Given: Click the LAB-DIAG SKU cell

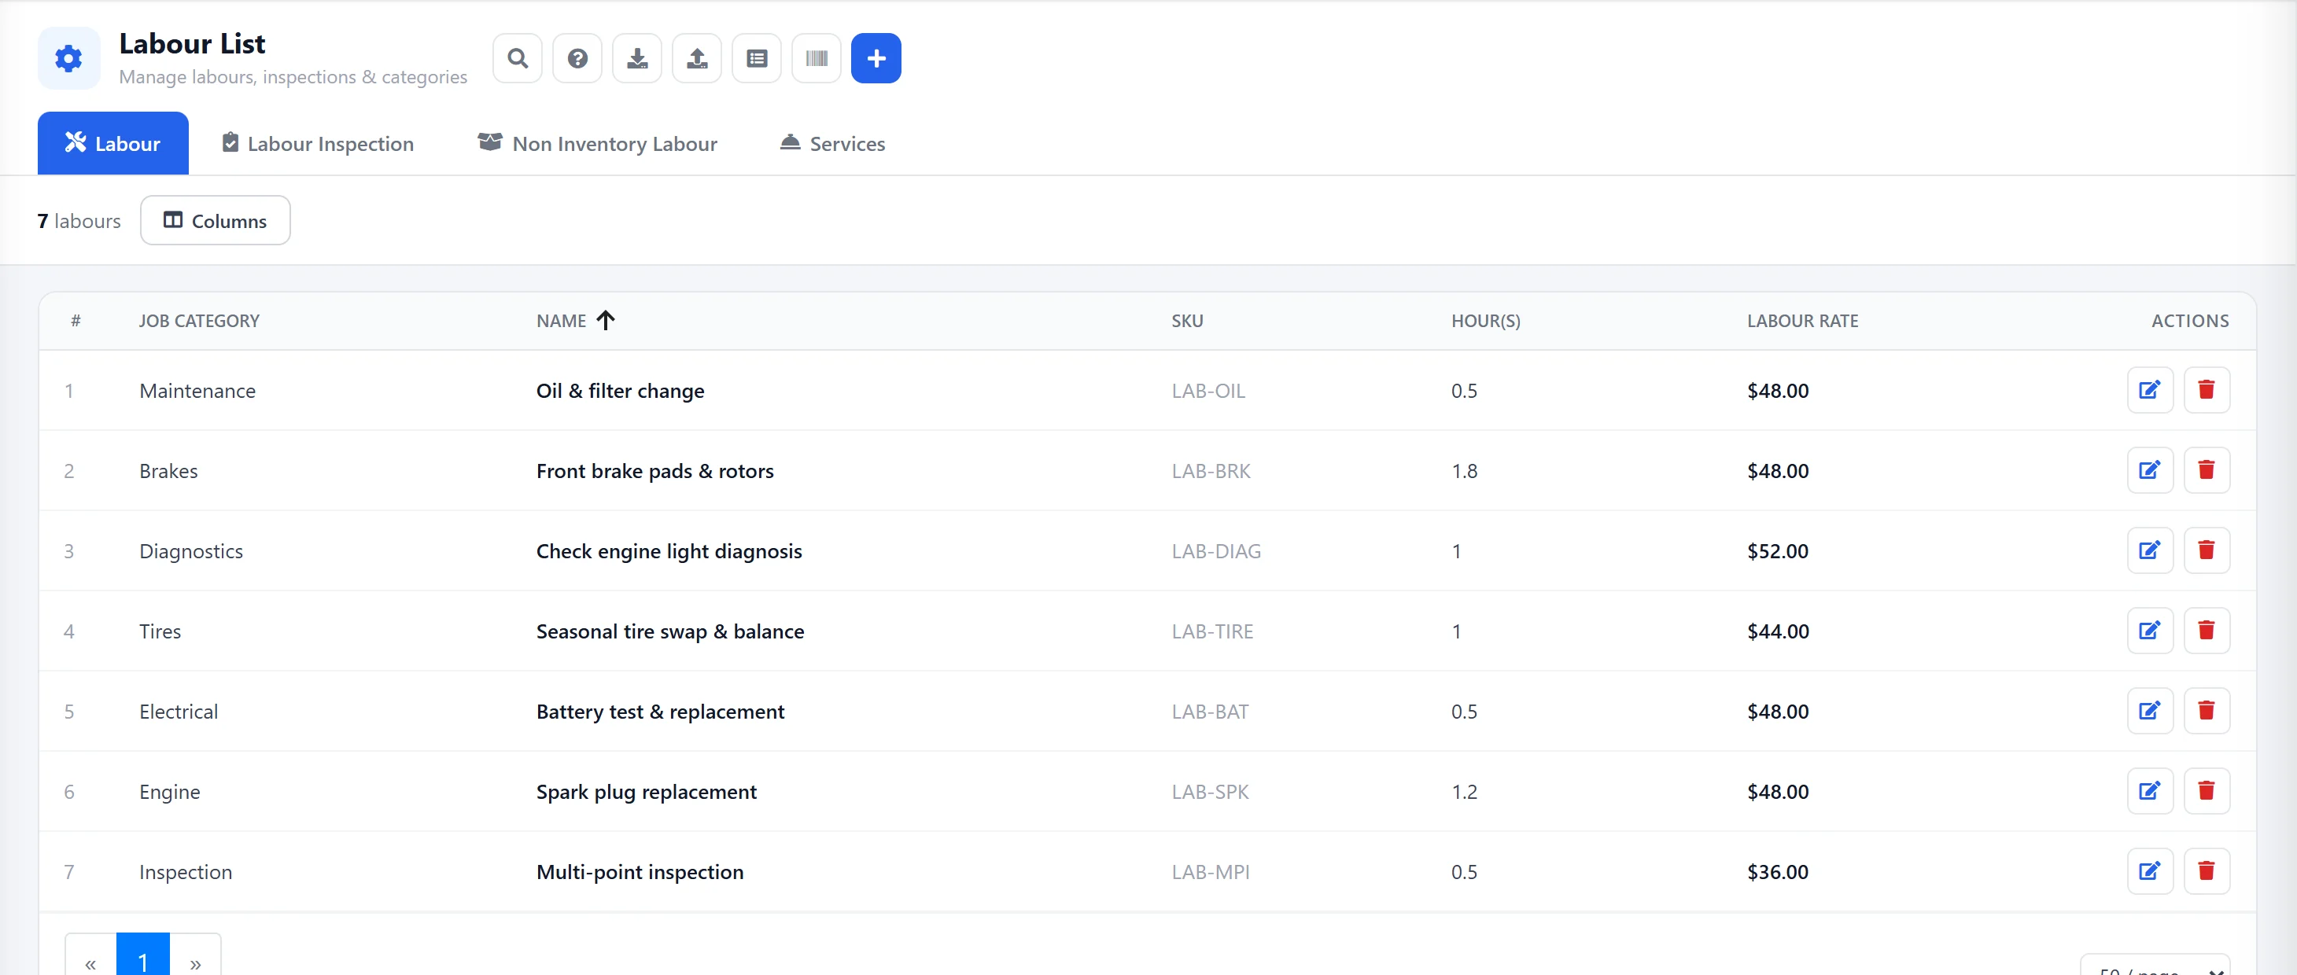Looking at the screenshot, I should 1215,550.
